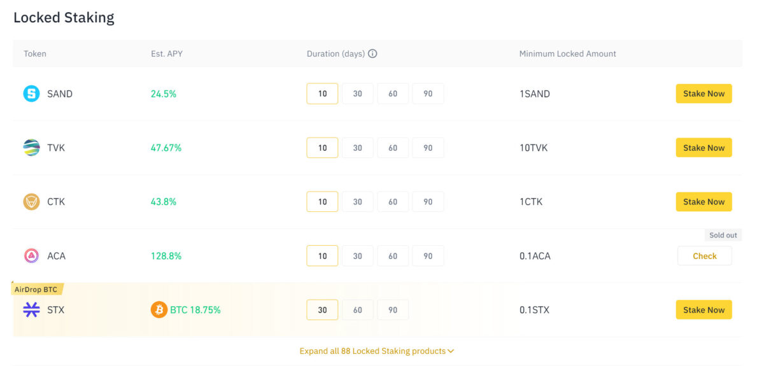Stake Now for SAND token
764x366 pixels.
tap(704, 94)
